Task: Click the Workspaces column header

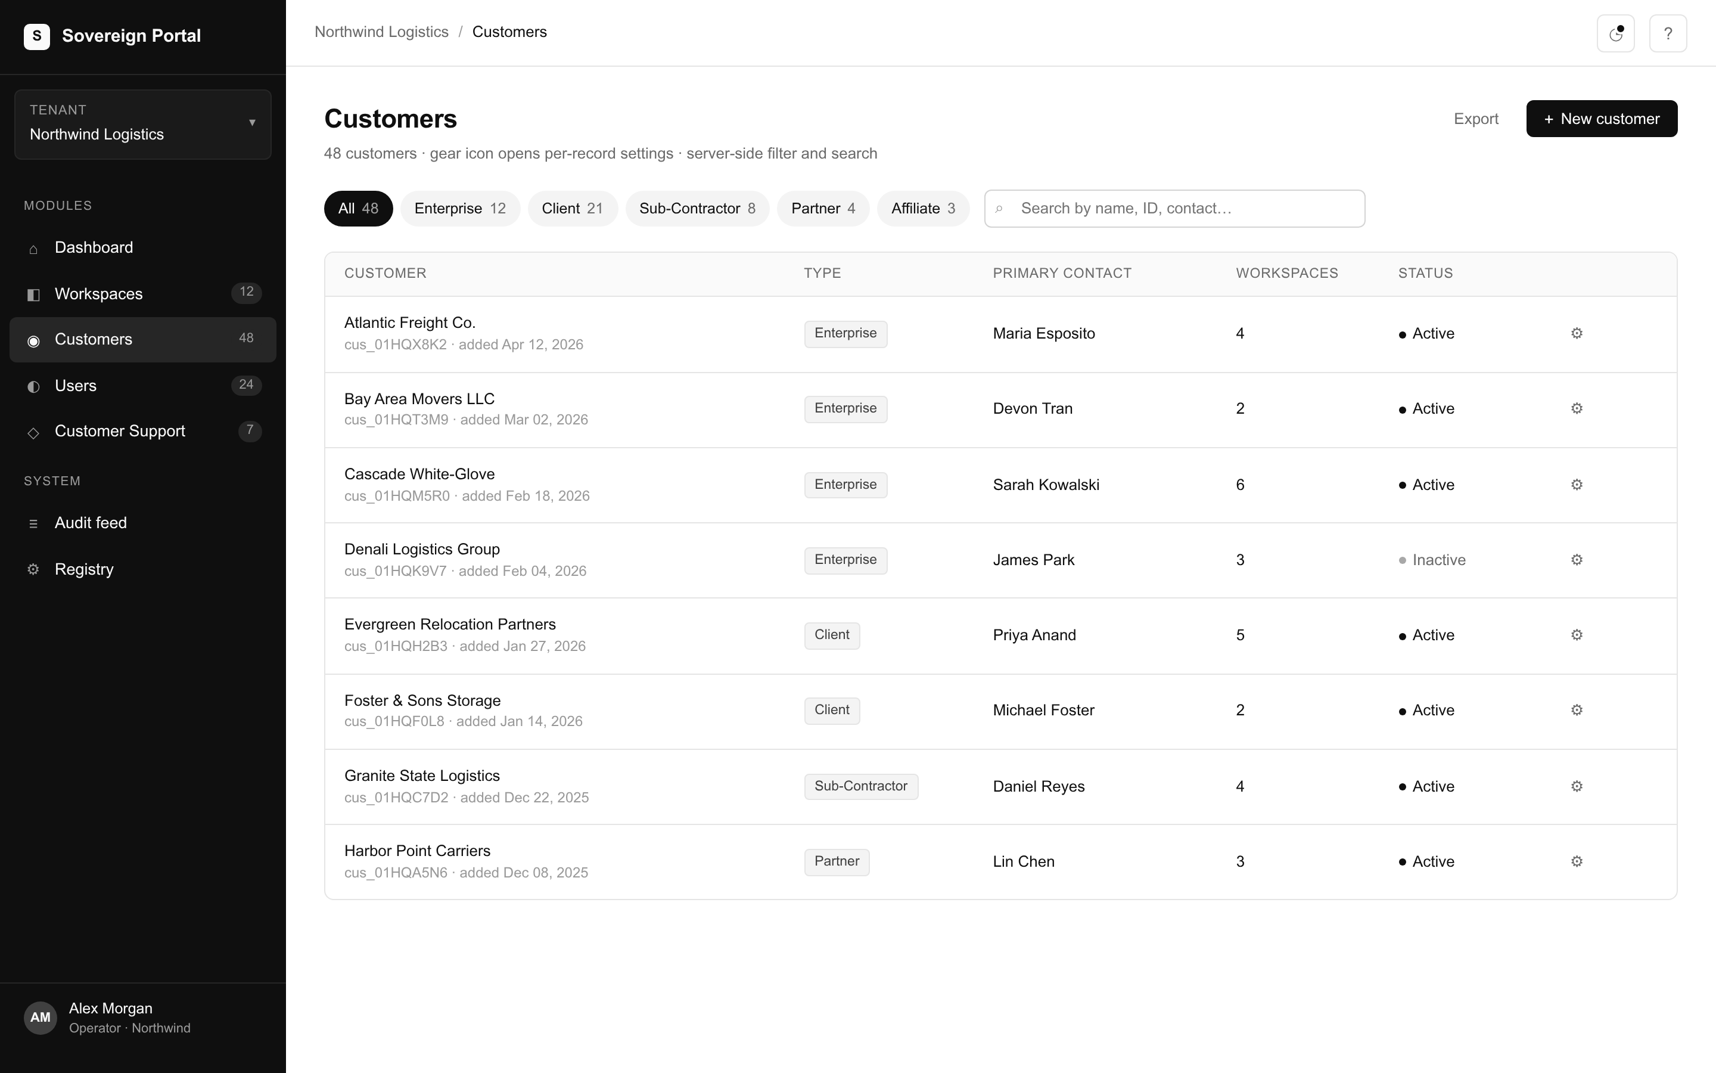Action: tap(1286, 273)
